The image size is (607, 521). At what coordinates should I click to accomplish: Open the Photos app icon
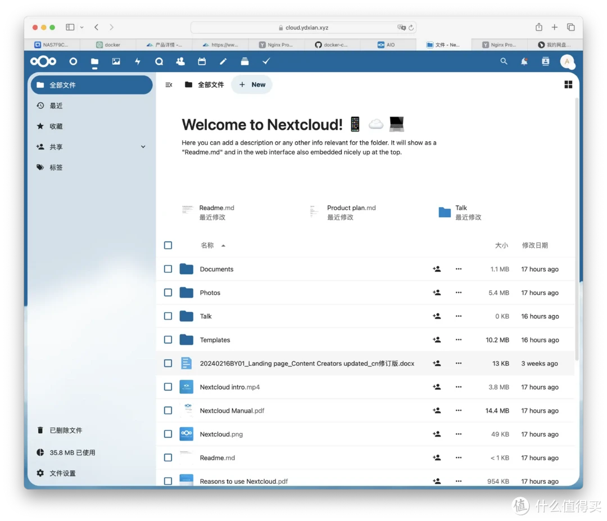coord(116,61)
